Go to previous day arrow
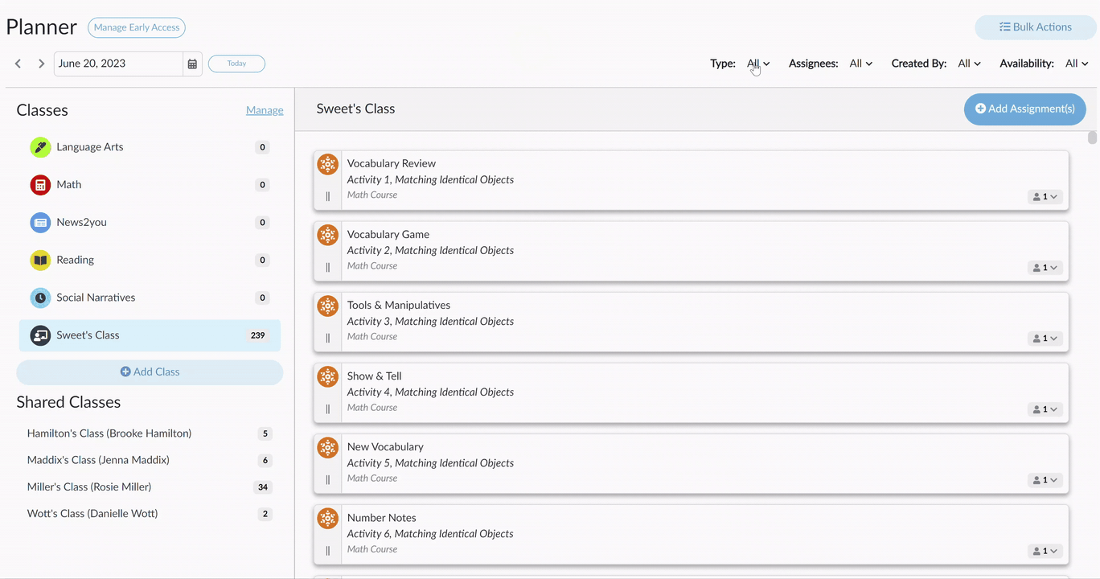 pyautogui.click(x=18, y=64)
